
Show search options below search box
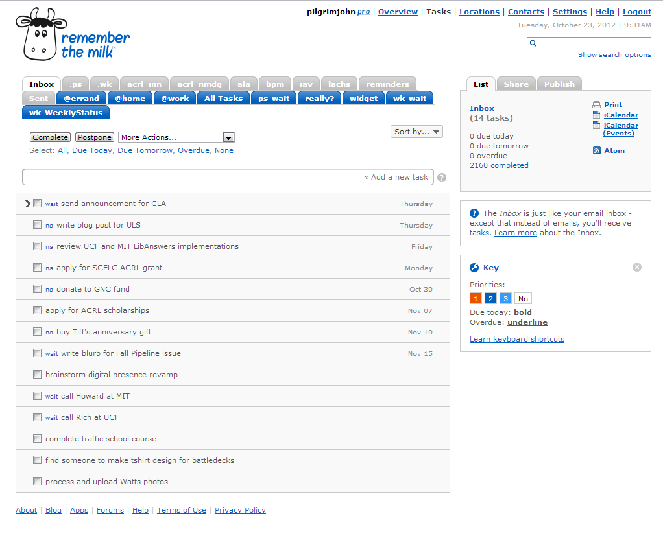[614, 55]
